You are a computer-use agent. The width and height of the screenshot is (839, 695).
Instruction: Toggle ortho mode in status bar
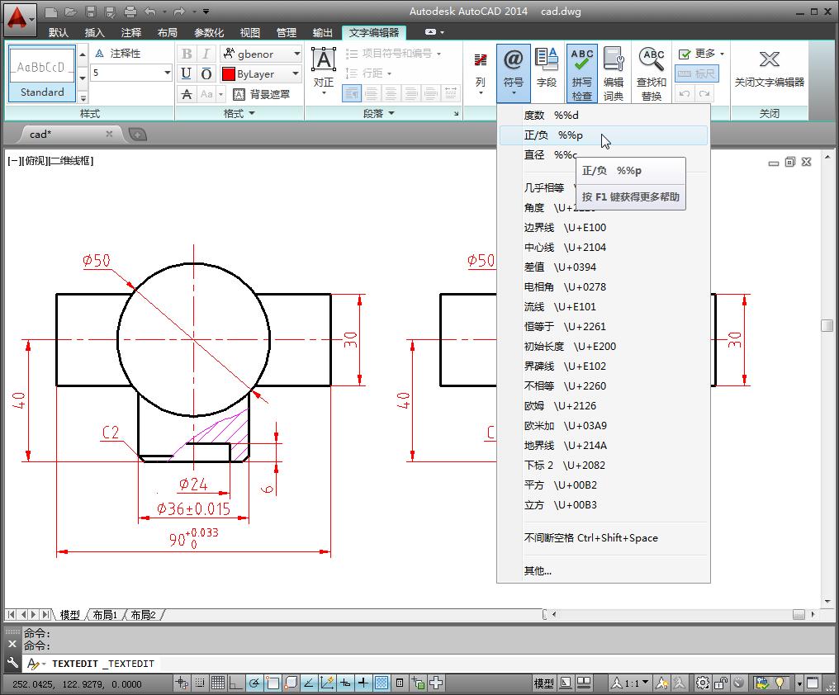[235, 683]
